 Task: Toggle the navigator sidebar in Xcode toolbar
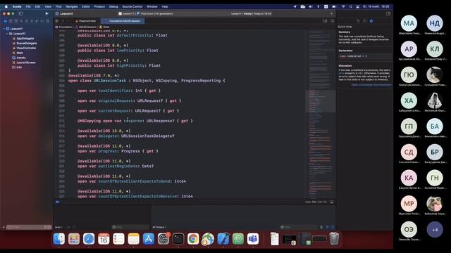pos(21,13)
